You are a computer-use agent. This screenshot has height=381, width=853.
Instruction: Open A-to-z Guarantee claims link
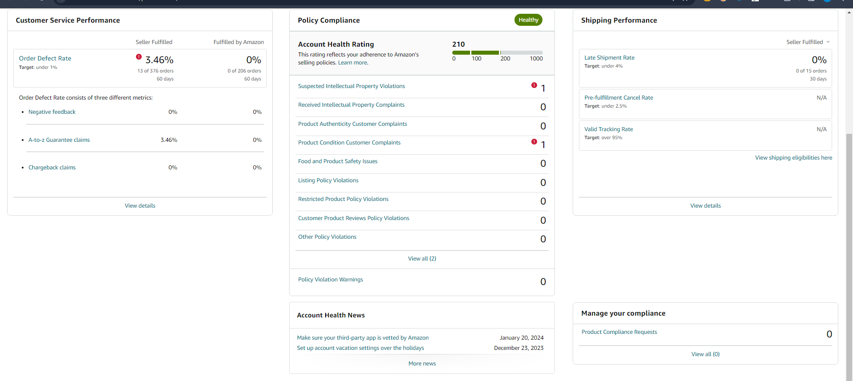[59, 140]
